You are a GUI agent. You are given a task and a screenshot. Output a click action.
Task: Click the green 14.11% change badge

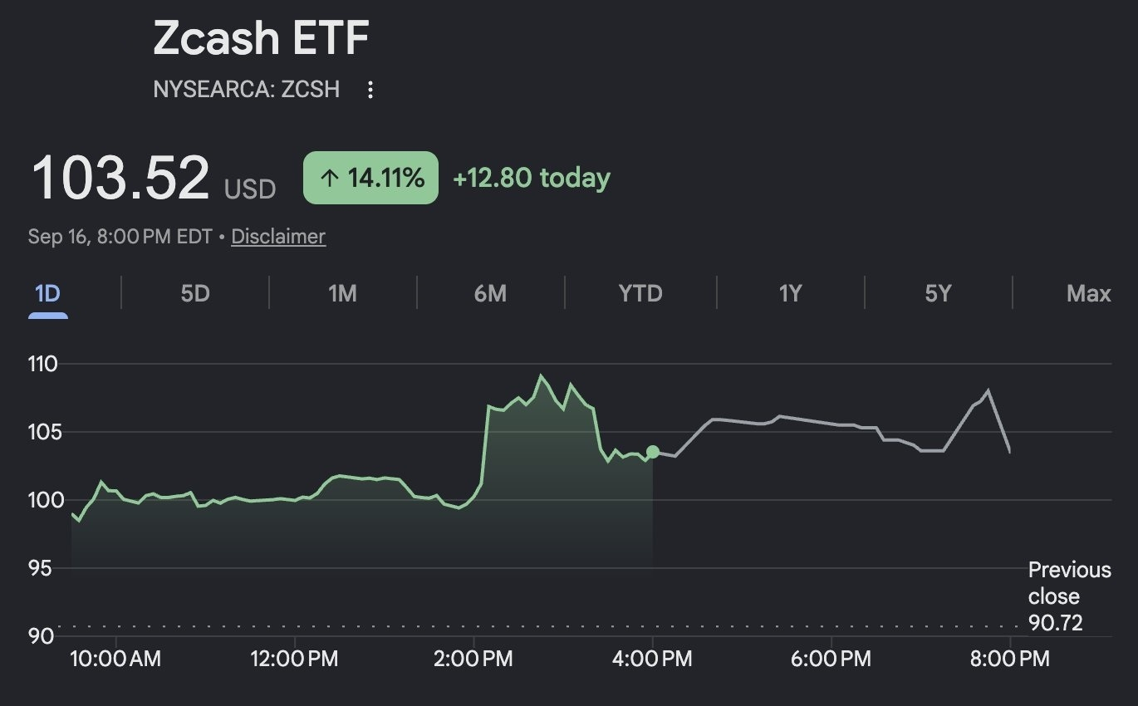pos(370,178)
